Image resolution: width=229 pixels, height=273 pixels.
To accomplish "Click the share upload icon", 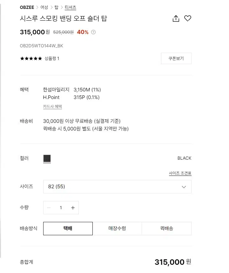I will (x=176, y=18).
